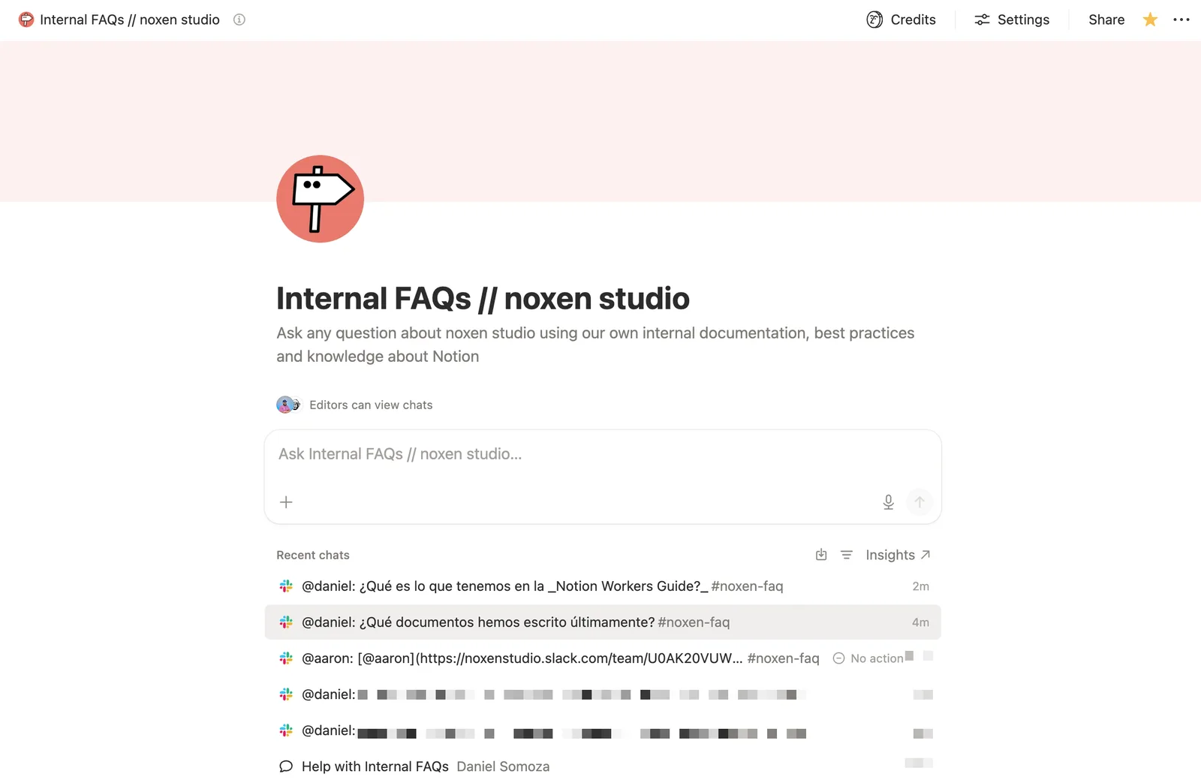Open the Settings panel
Screen dimensions: 1201x780
(1012, 20)
